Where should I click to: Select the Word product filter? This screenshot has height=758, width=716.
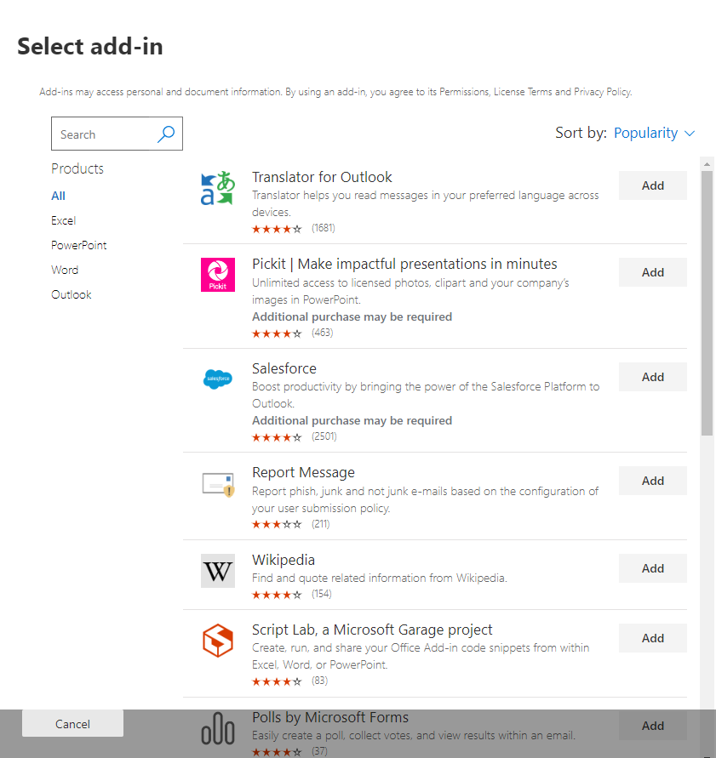click(65, 270)
